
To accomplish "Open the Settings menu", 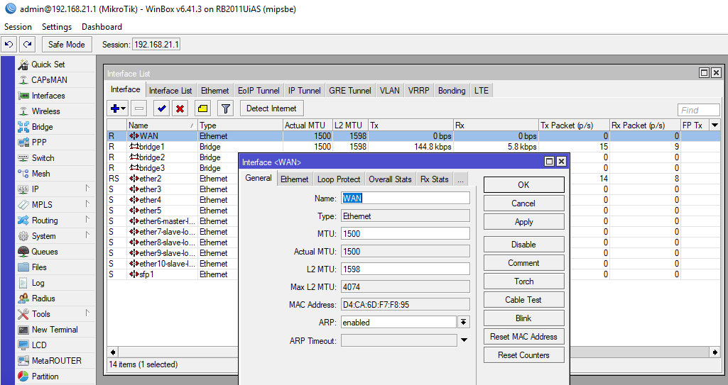I will (57, 27).
